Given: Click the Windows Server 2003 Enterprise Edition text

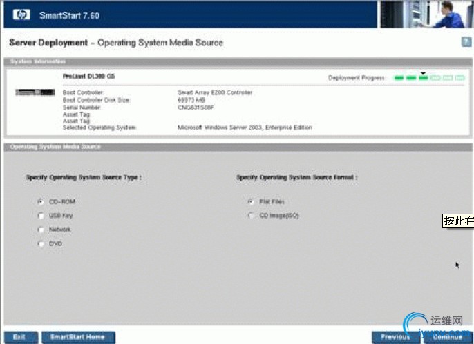Looking at the screenshot, I should click(245, 128).
